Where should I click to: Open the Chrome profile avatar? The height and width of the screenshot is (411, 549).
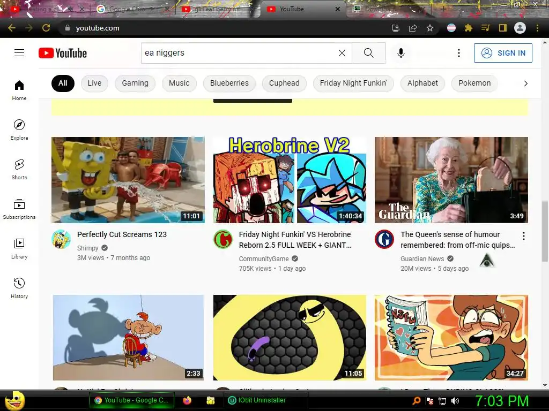[x=520, y=28]
